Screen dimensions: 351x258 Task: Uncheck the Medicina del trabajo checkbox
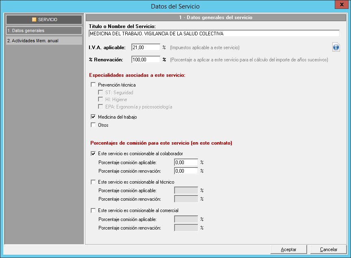point(93,117)
